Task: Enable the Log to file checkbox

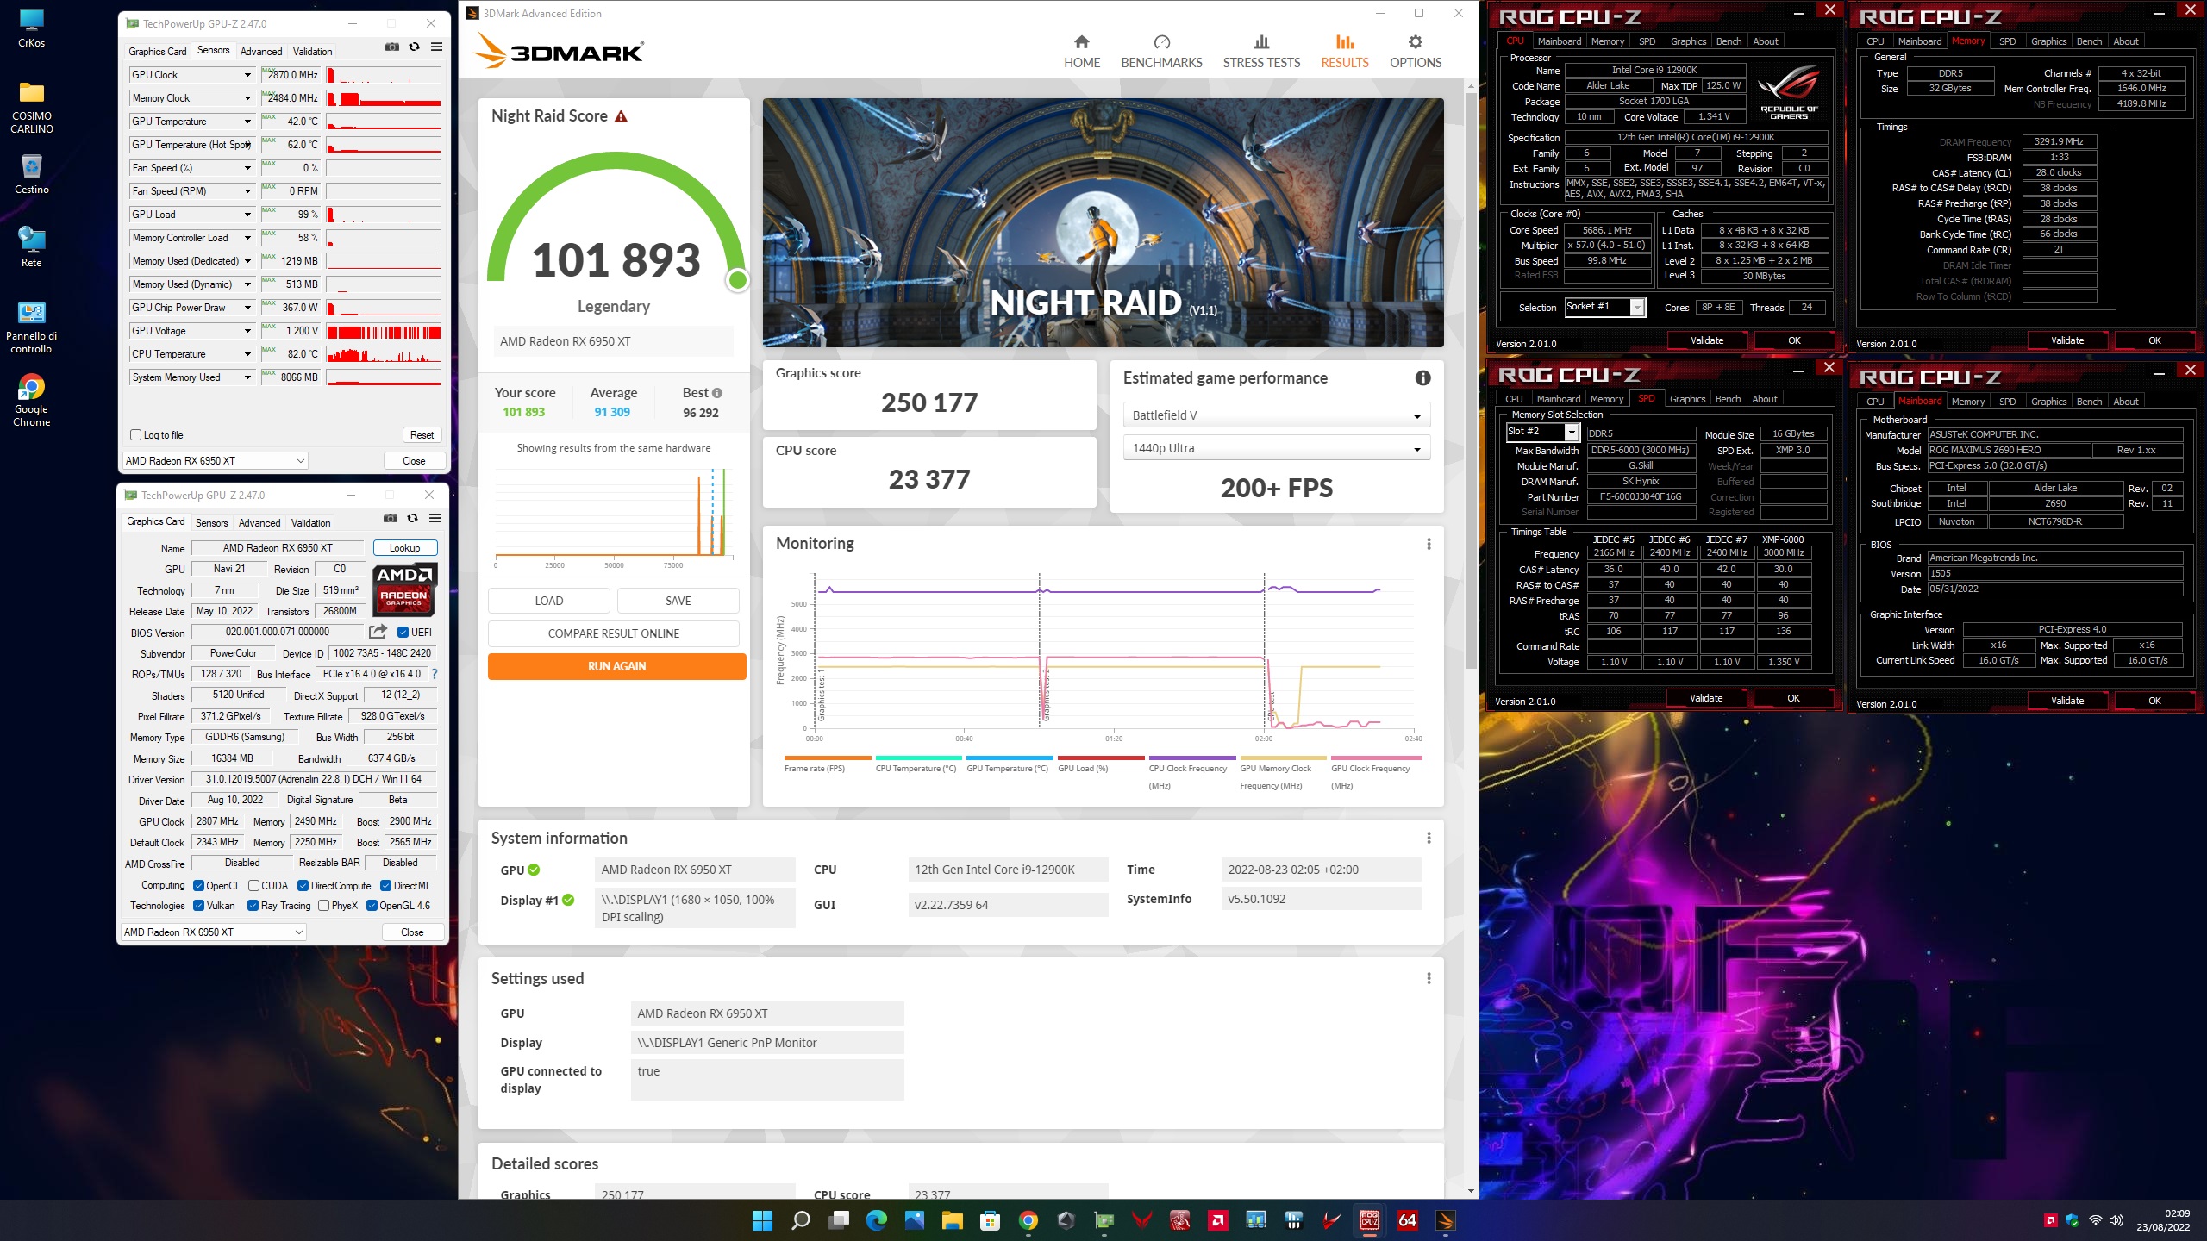Action: point(135,435)
